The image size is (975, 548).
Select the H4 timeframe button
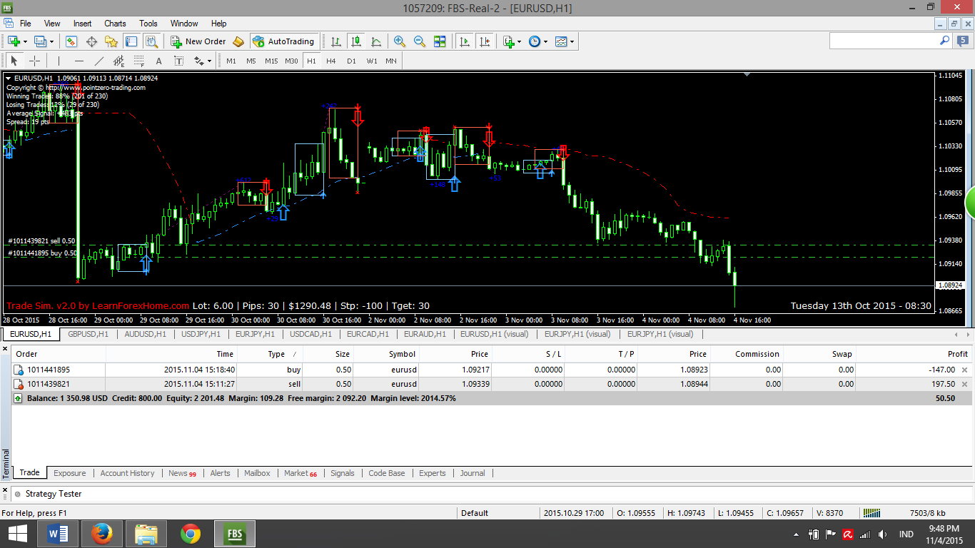pos(331,61)
